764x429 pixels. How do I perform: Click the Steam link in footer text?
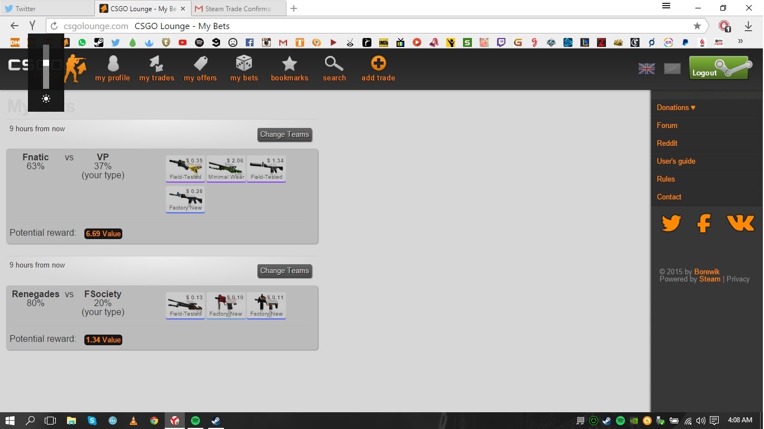pos(710,279)
